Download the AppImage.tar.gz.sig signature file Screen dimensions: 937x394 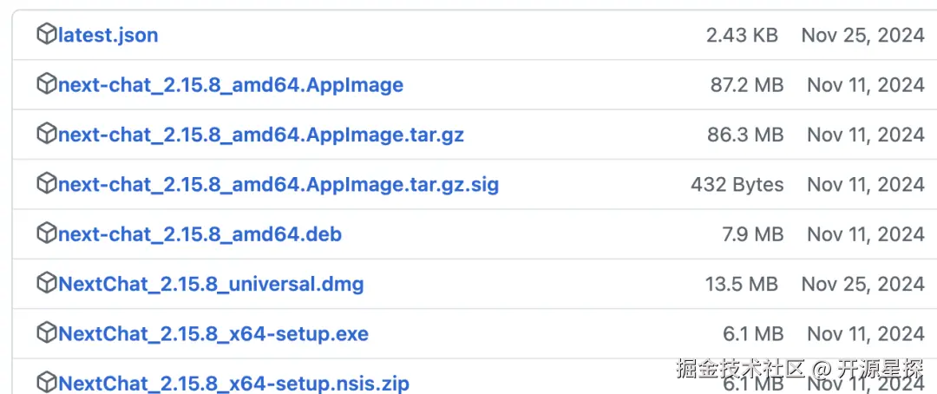(278, 184)
